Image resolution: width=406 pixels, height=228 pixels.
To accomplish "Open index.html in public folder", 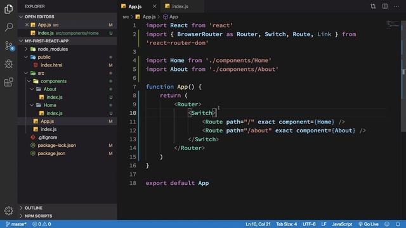I will click(x=67, y=65).
